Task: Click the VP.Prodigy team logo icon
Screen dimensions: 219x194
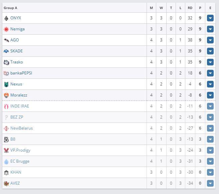Action: coord(6,150)
